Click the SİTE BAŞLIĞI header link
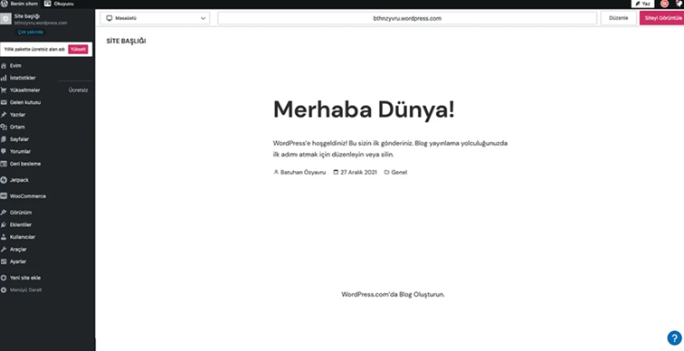This screenshot has height=351, width=684. tap(126, 41)
